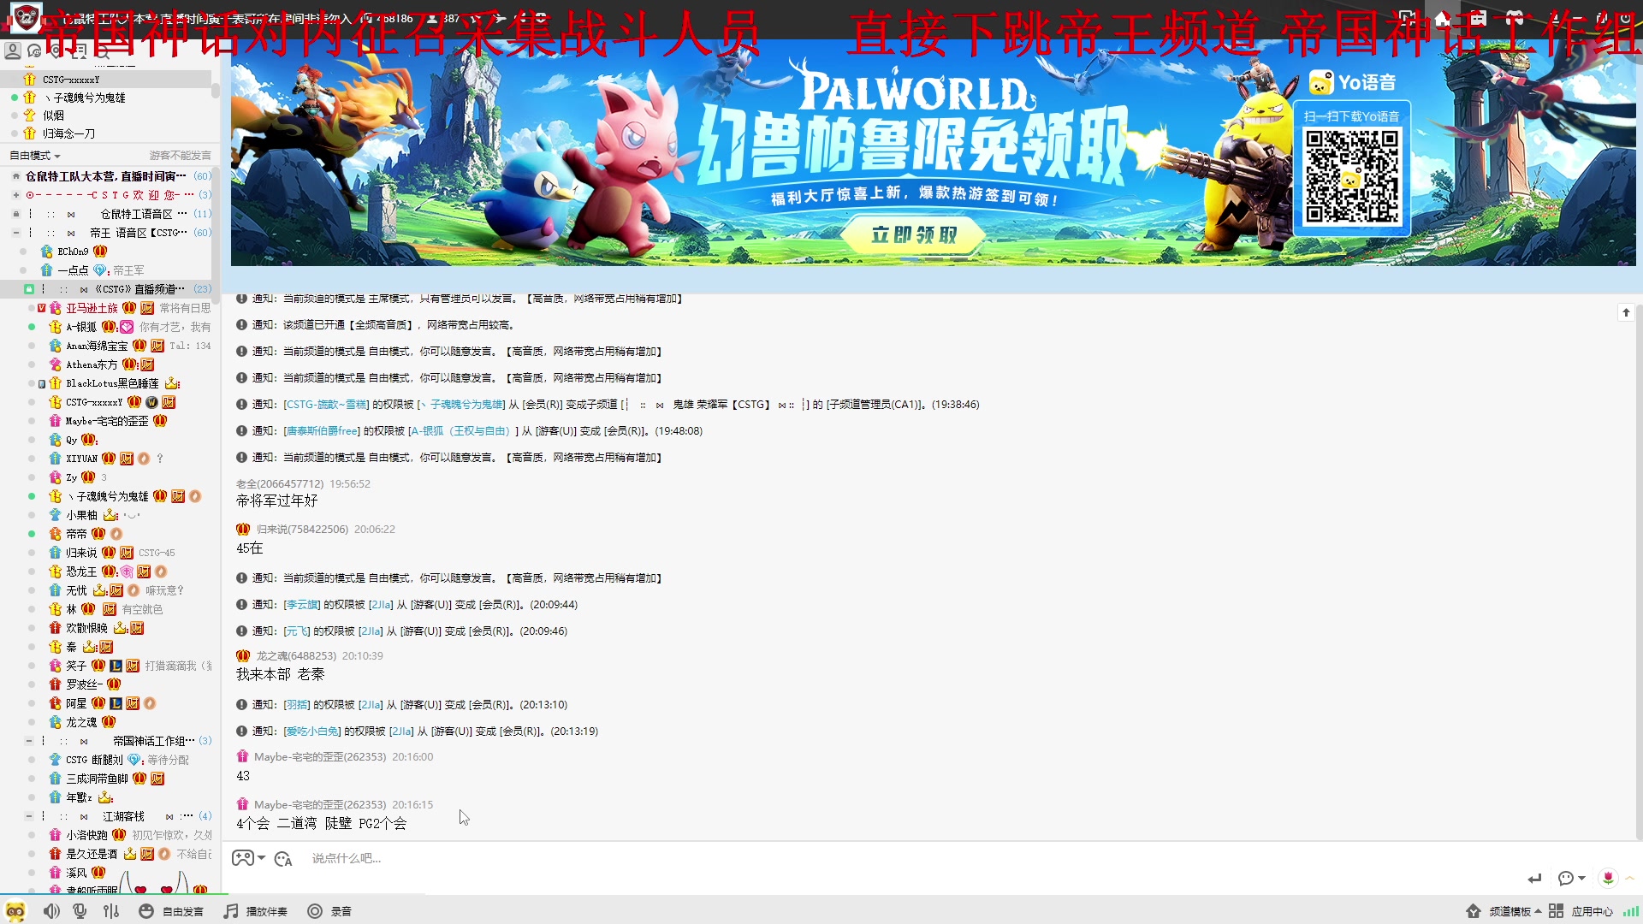Toggle 播放伴奏 accompaniment playback
The width and height of the screenshot is (1643, 924).
(256, 911)
